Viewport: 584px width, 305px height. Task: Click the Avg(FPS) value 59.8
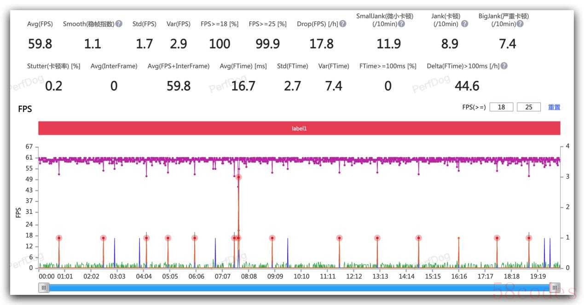[x=40, y=44]
